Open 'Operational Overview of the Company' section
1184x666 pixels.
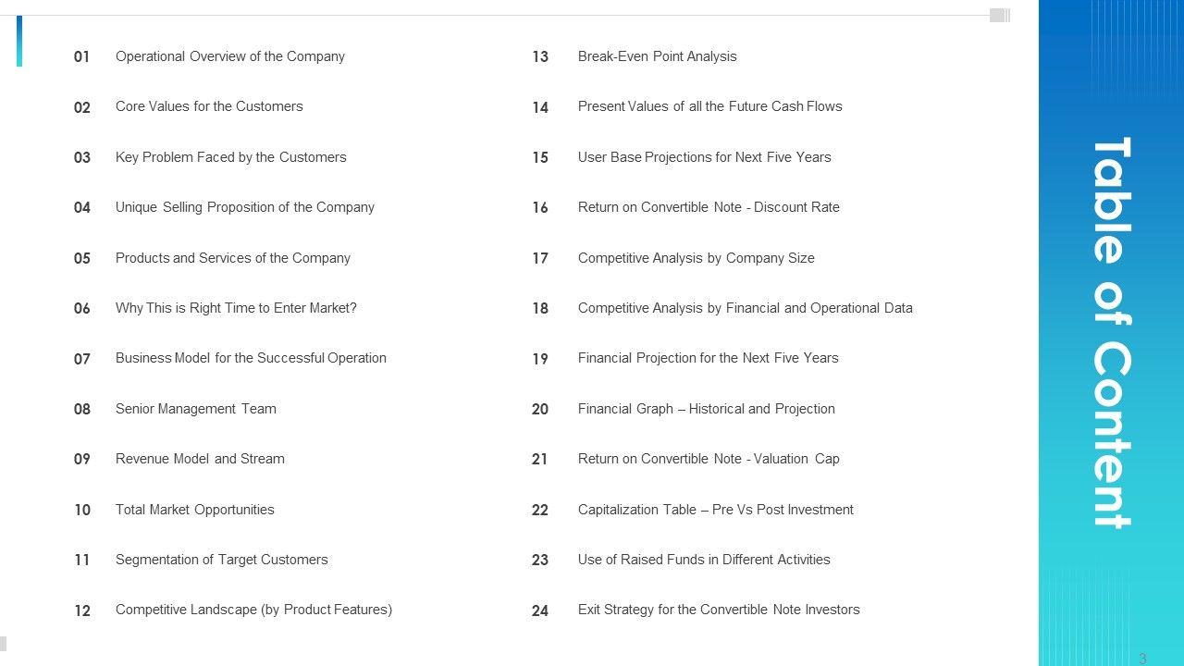[229, 56]
